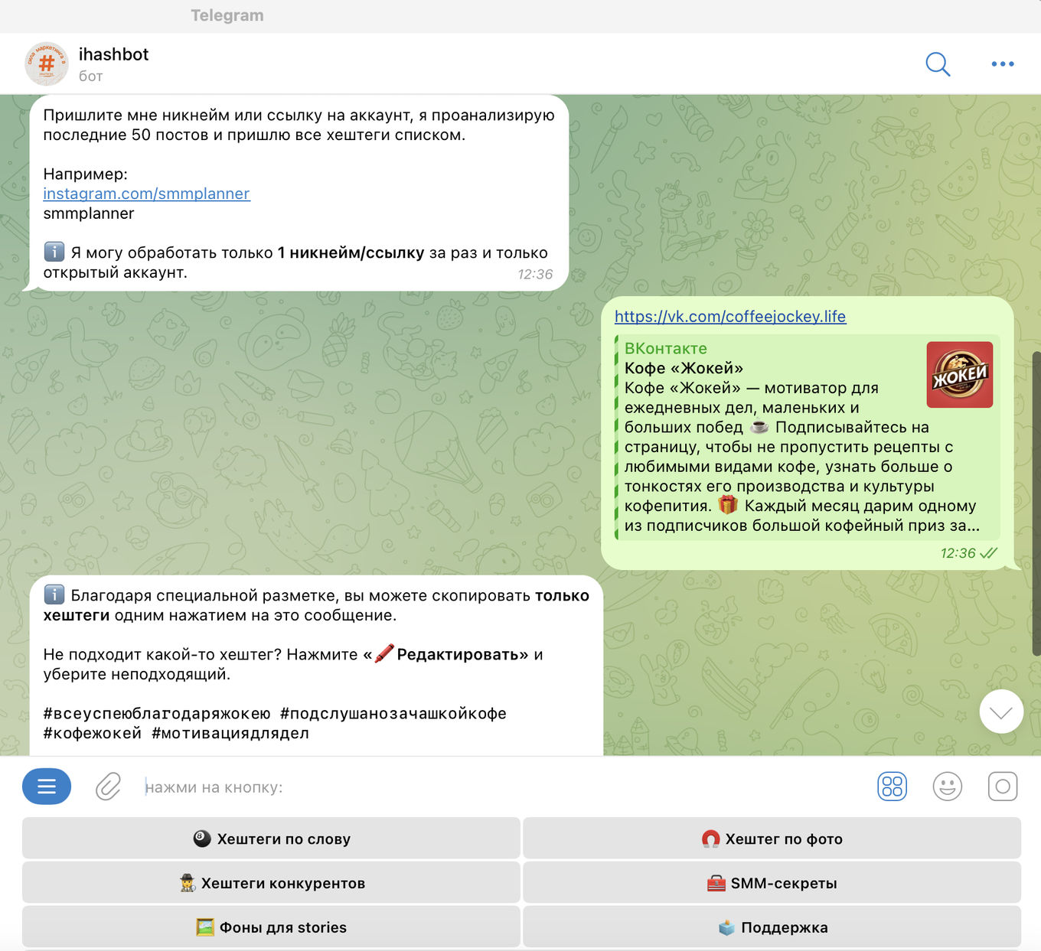The image size is (1041, 951).
Task: Click the blue hamburger bot menu icon
Action: click(47, 787)
